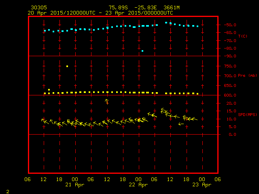Select the -80.0 temperature tick label
Screen dimensions: 259x194
click(x=230, y=48)
